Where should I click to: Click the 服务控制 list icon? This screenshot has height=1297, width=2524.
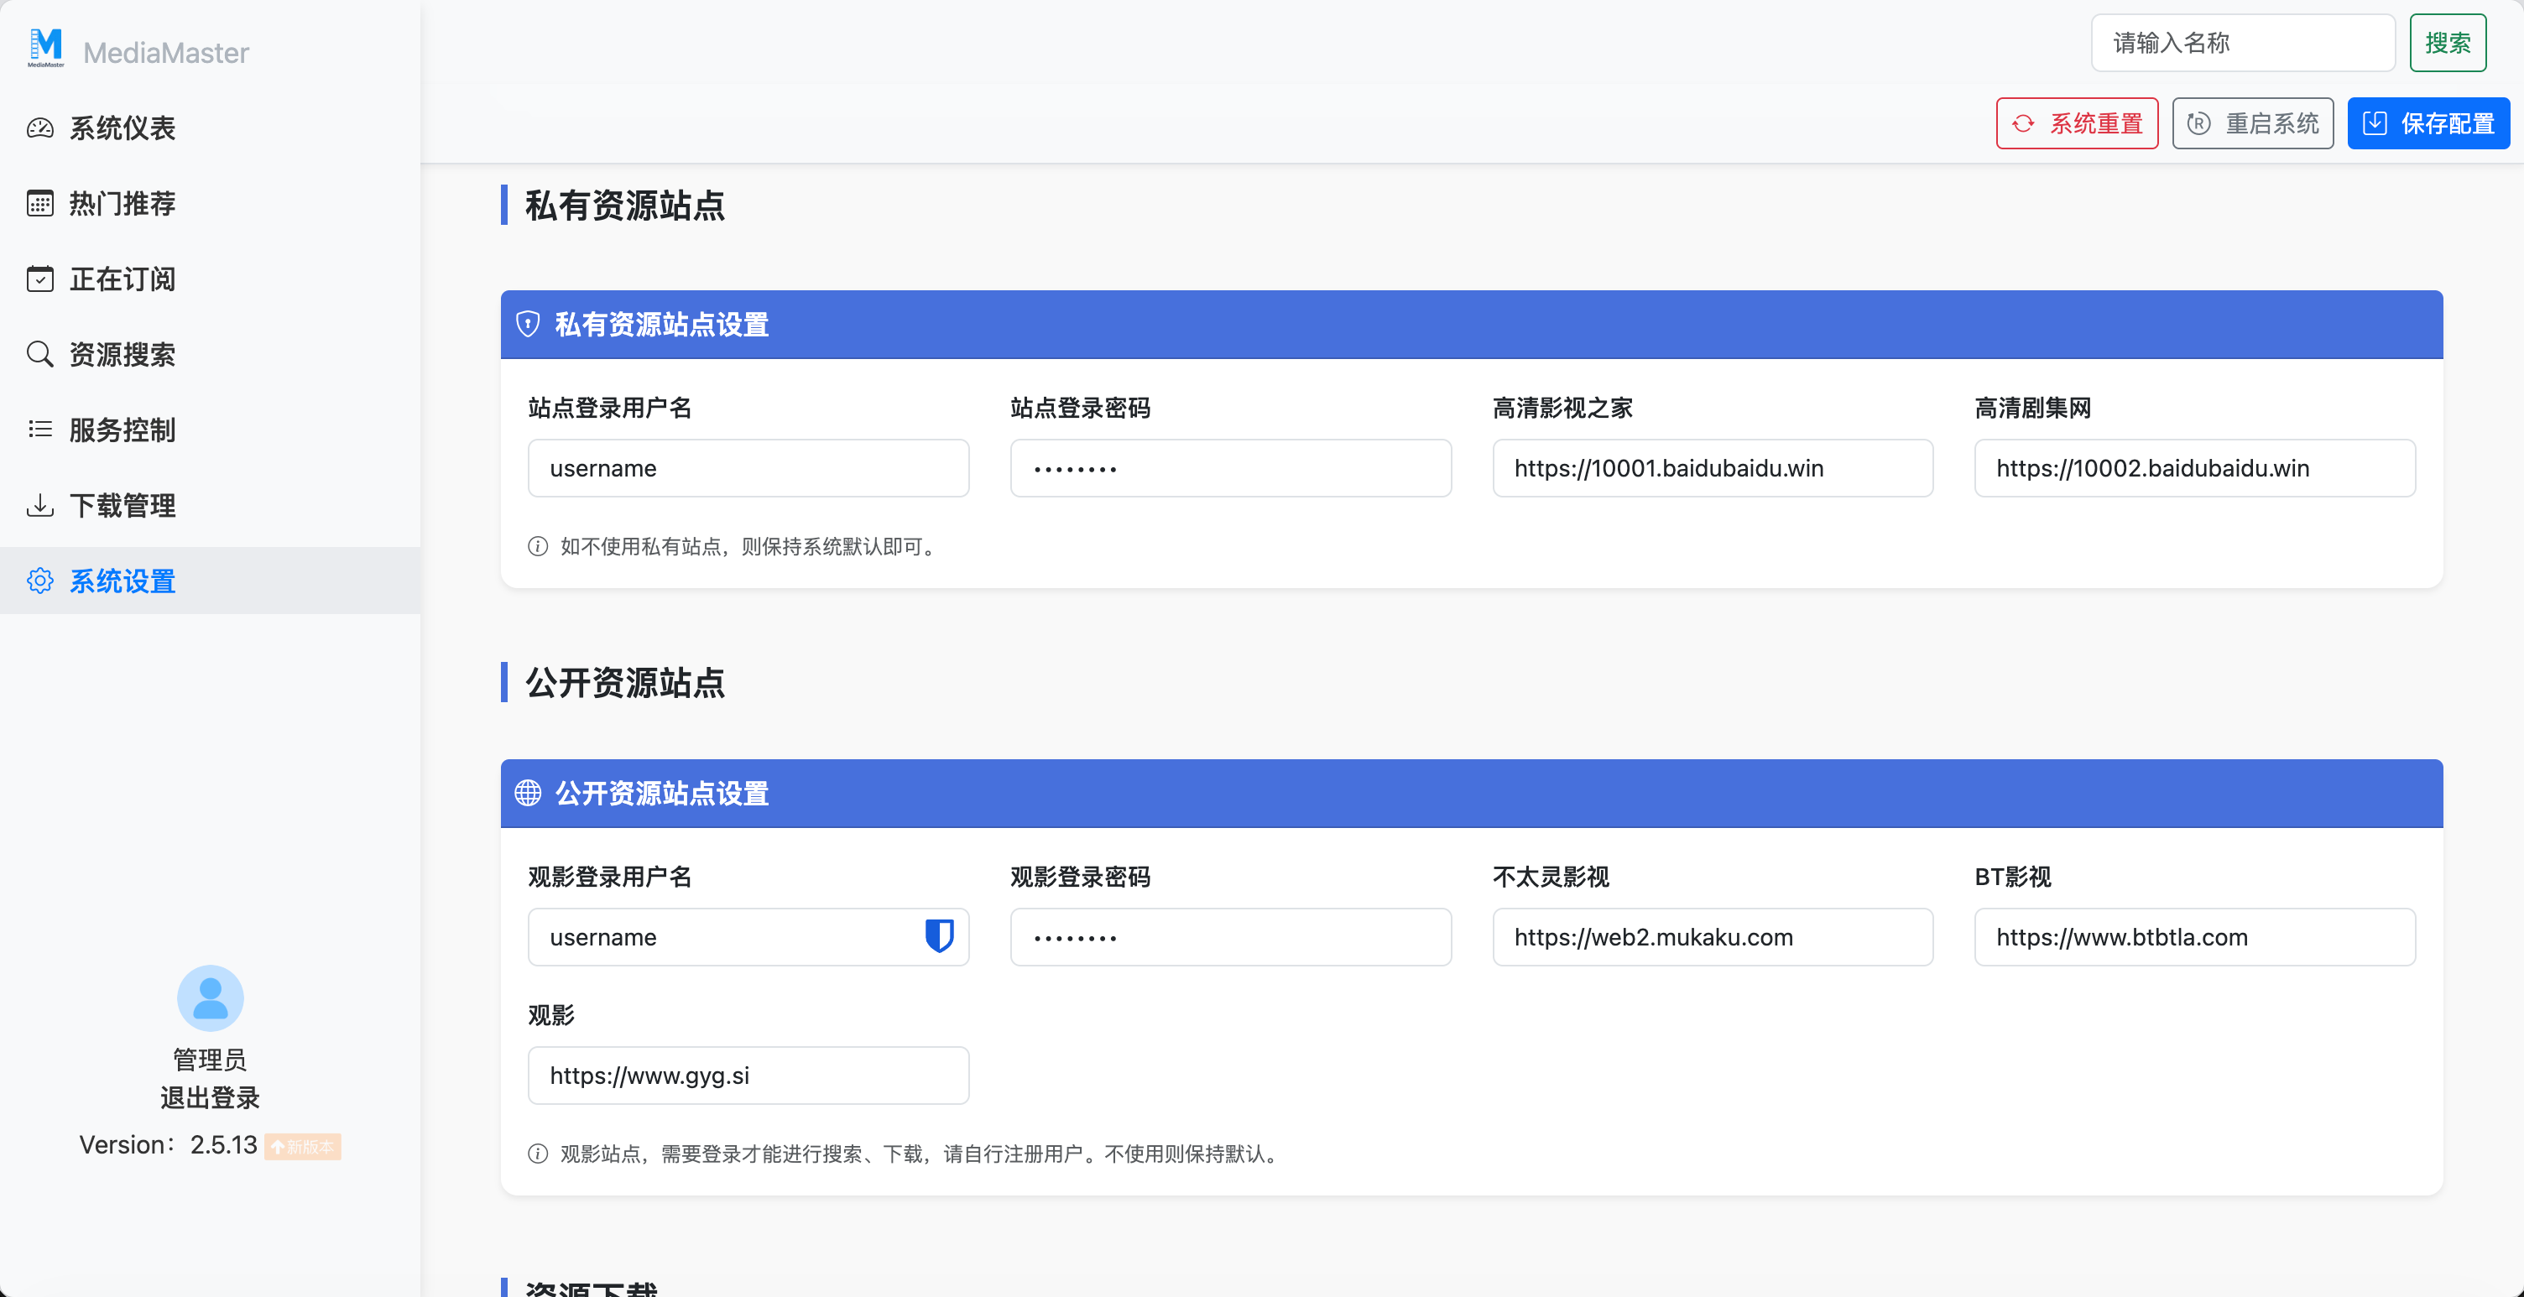(40, 430)
